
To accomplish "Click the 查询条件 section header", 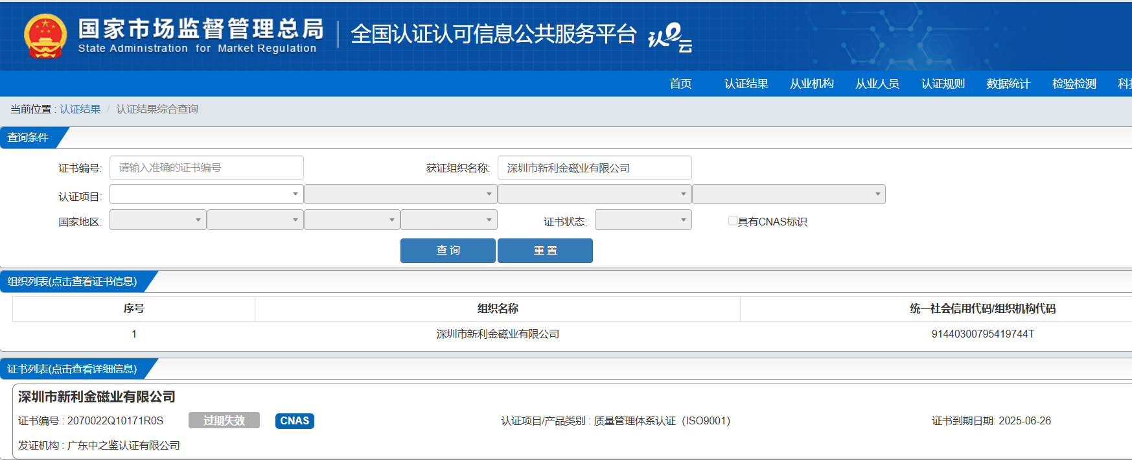I will click(x=28, y=137).
